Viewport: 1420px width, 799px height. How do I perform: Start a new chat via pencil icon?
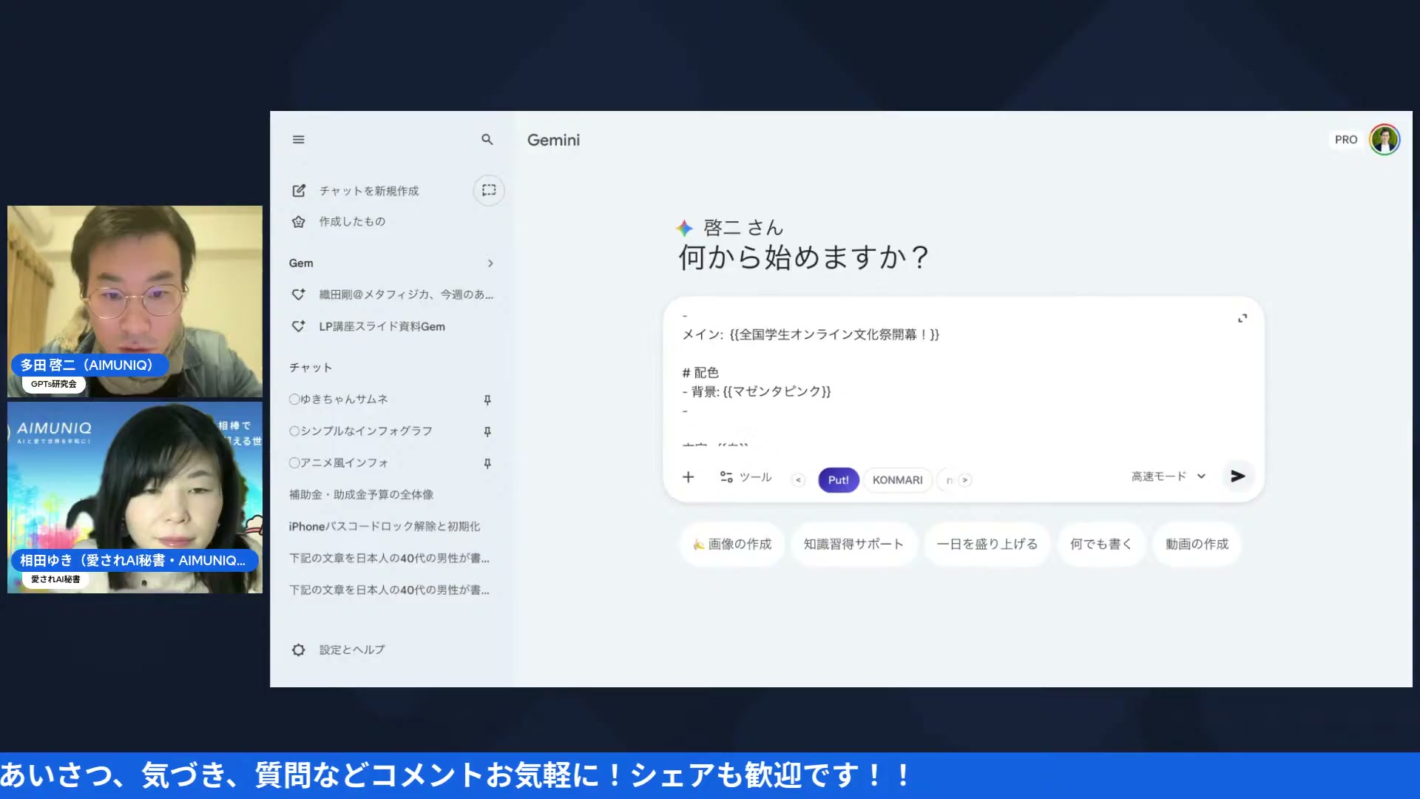pos(298,190)
